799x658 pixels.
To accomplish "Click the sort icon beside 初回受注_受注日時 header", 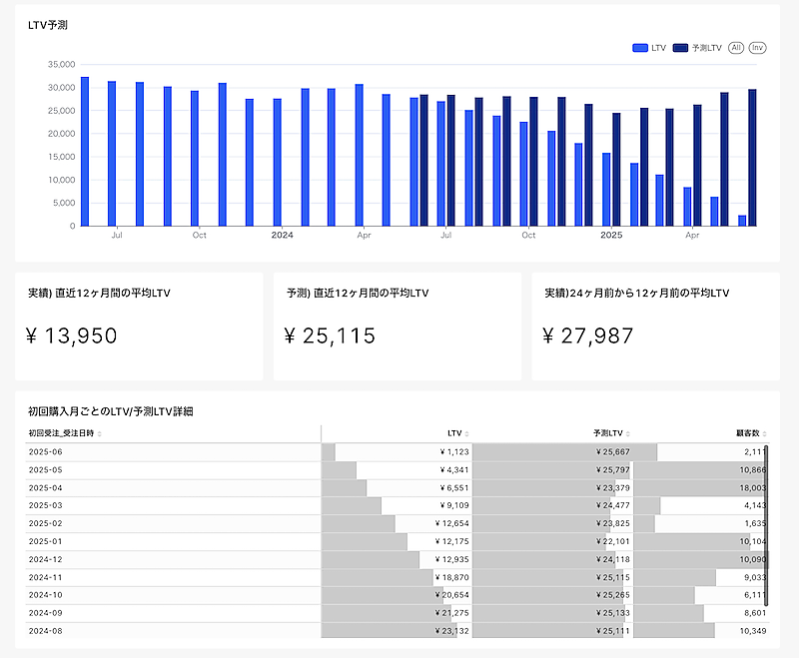I will 99,433.
